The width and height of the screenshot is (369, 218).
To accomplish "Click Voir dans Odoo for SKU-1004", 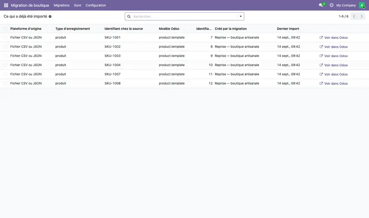I will 333,65.
